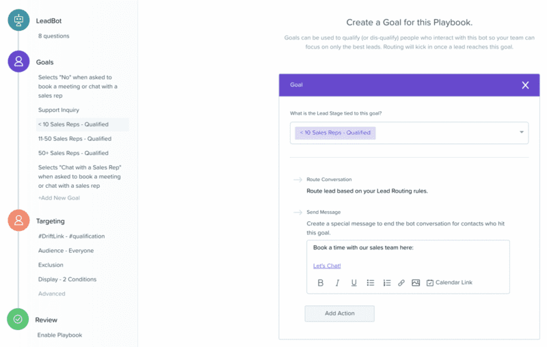Close the Goal panel
This screenshot has height=347, width=547.
click(525, 85)
